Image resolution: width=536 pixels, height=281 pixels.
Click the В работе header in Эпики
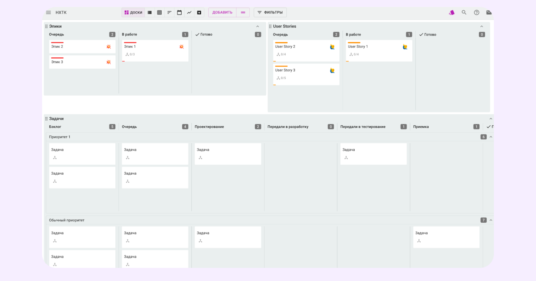click(130, 35)
